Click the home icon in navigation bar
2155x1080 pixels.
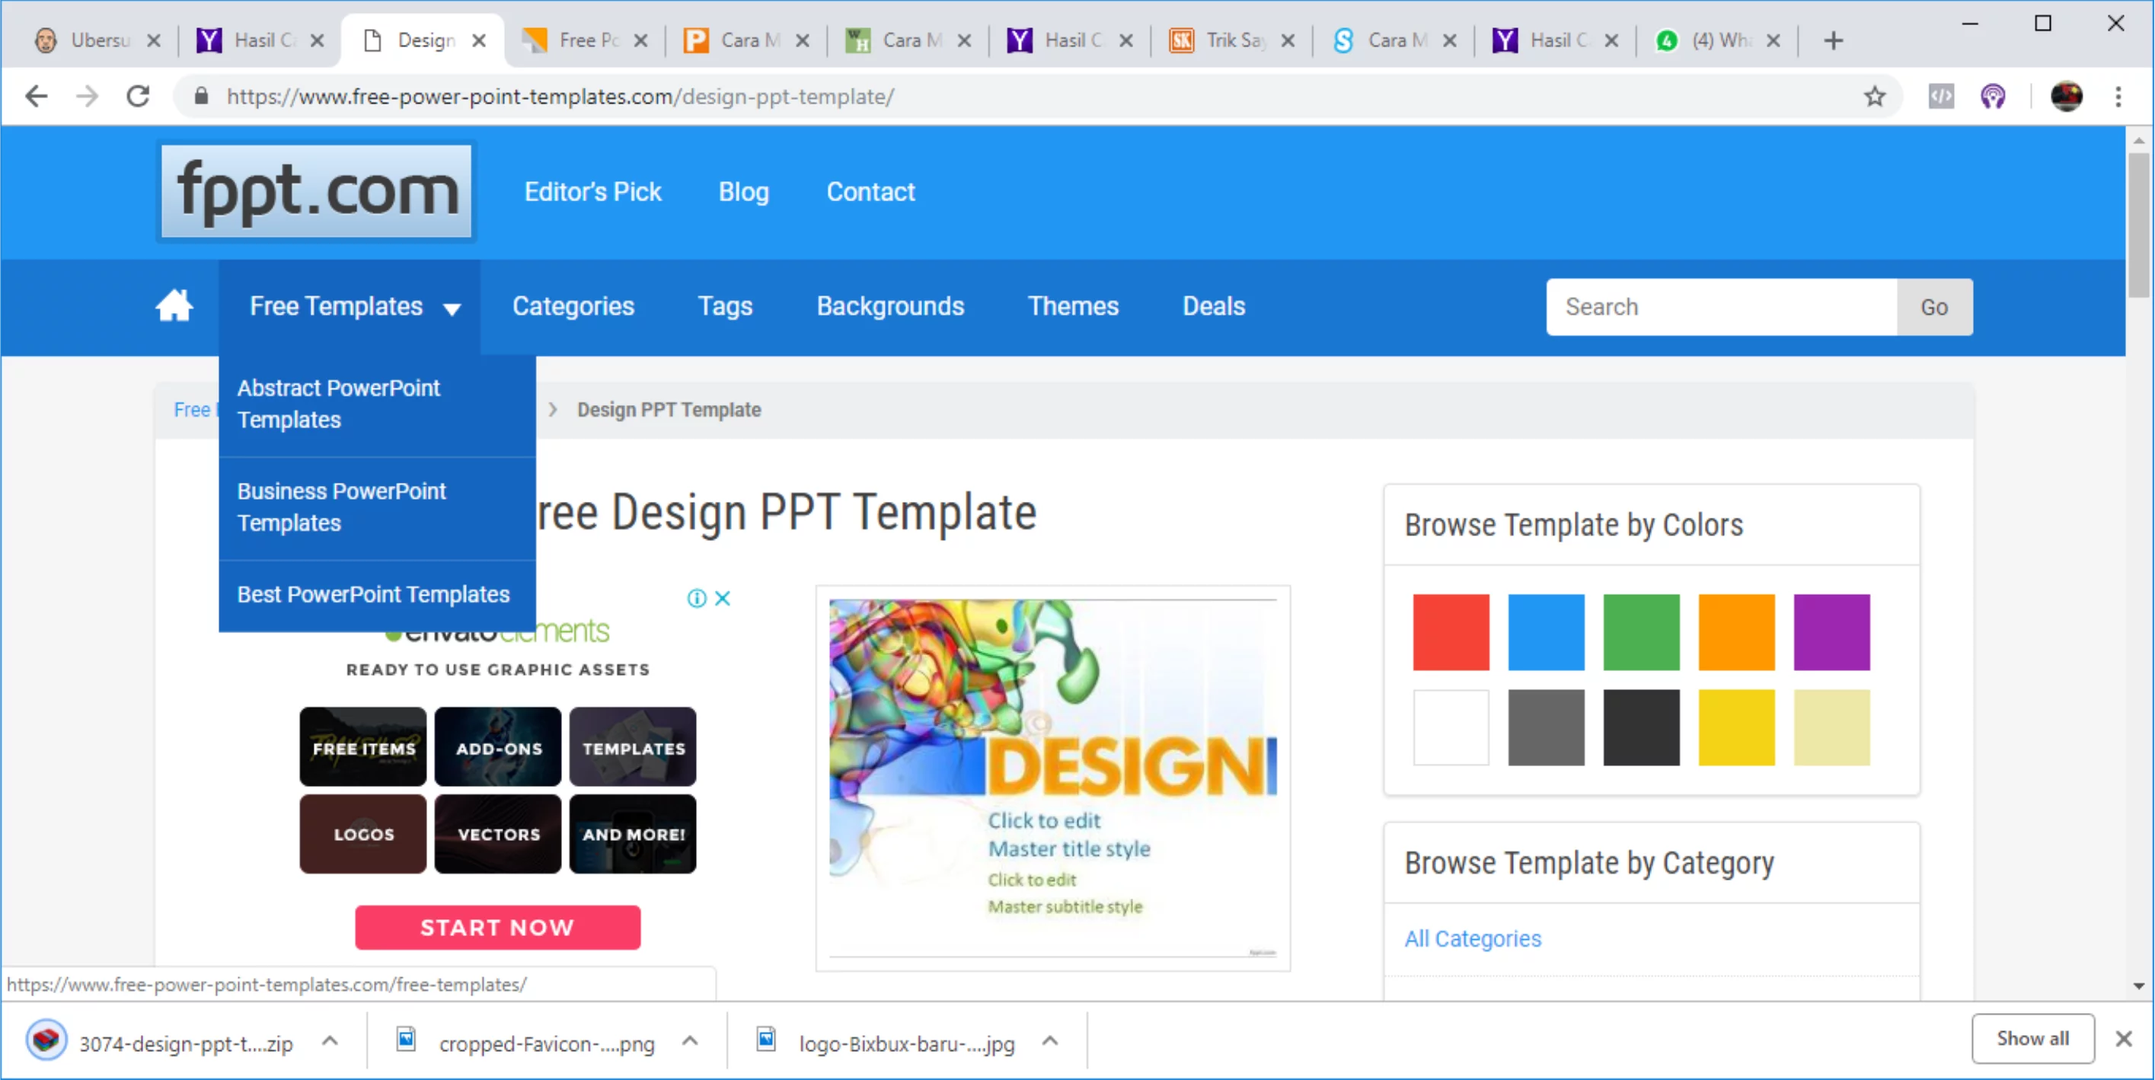pos(175,306)
